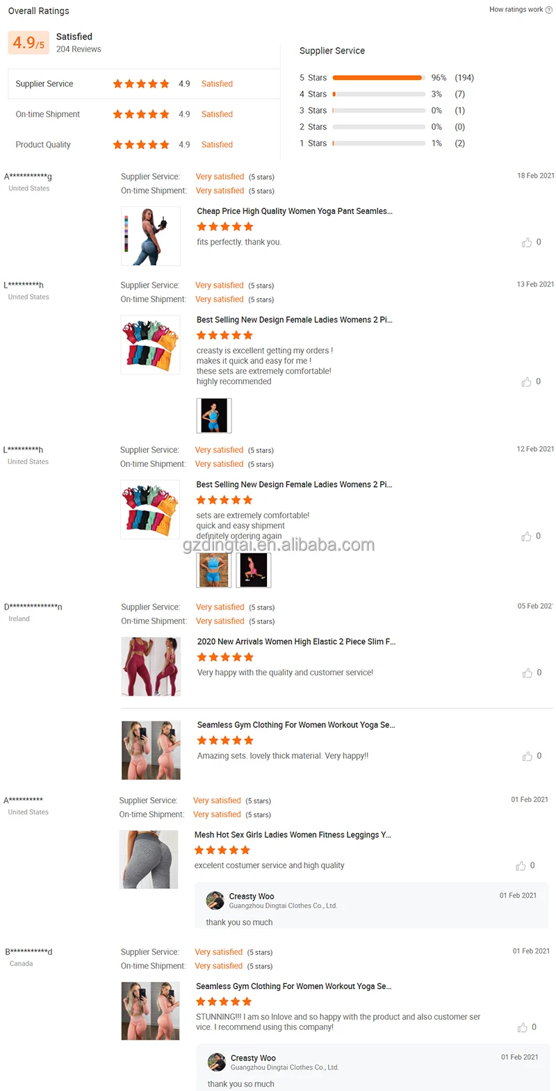
Task: Thumbs-up the "excelent costumer service" review
Action: 521,866
